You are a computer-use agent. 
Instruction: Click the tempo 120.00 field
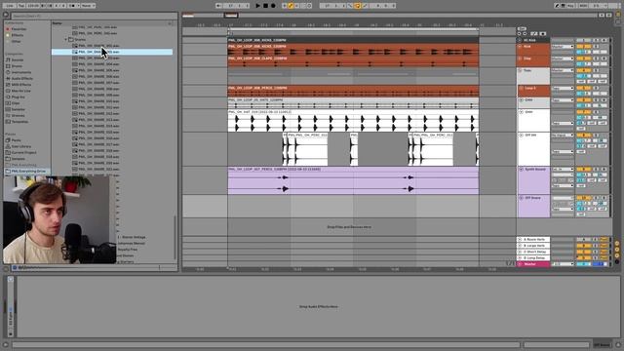tap(33, 6)
